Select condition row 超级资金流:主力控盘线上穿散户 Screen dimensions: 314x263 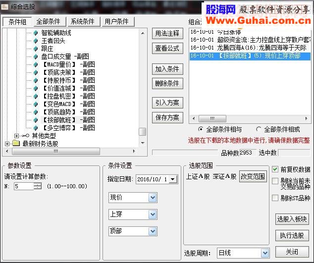pyautogui.click(x=250, y=40)
